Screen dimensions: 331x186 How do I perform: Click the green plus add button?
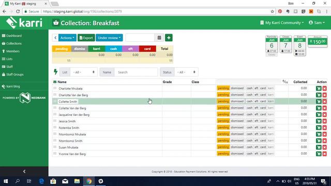click(x=169, y=38)
